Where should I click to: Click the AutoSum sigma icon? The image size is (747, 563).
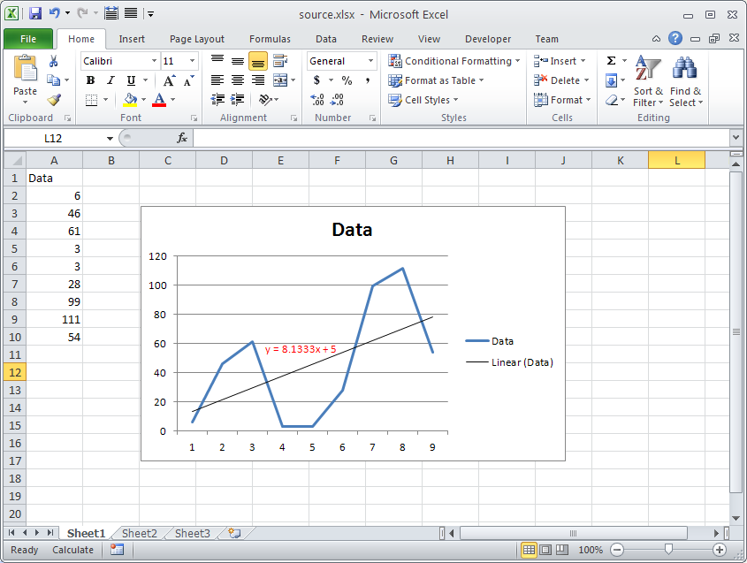click(x=611, y=61)
